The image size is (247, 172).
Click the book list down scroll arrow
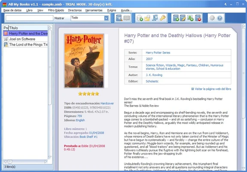[50, 157]
